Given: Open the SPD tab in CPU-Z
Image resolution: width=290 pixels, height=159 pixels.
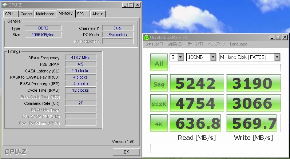Looking at the screenshot, I should [x=83, y=14].
